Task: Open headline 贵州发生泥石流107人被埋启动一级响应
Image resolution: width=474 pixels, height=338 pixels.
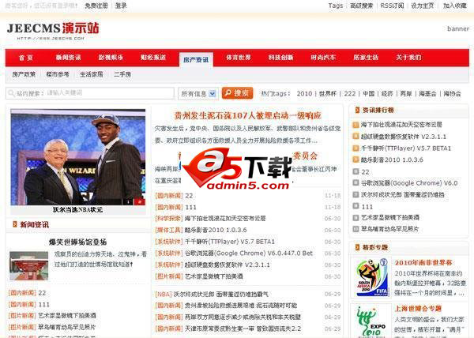Action: click(x=247, y=115)
